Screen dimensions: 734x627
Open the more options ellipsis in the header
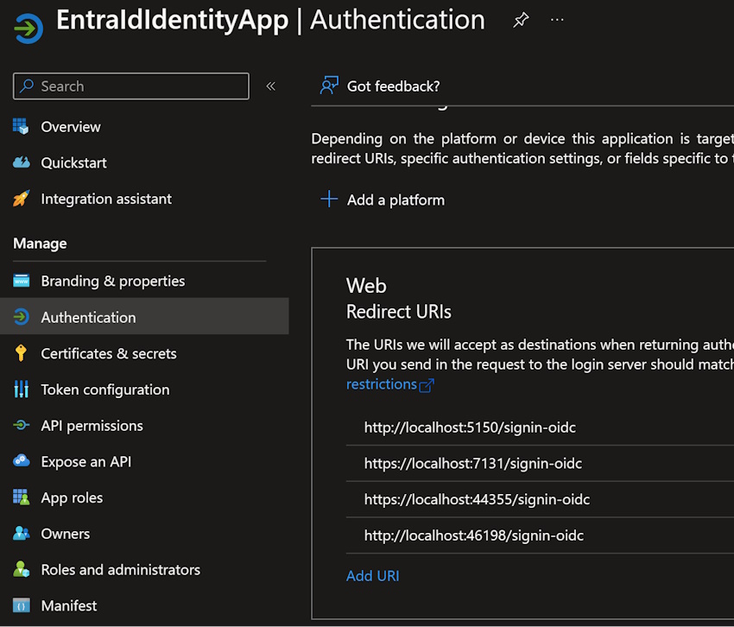tap(557, 20)
